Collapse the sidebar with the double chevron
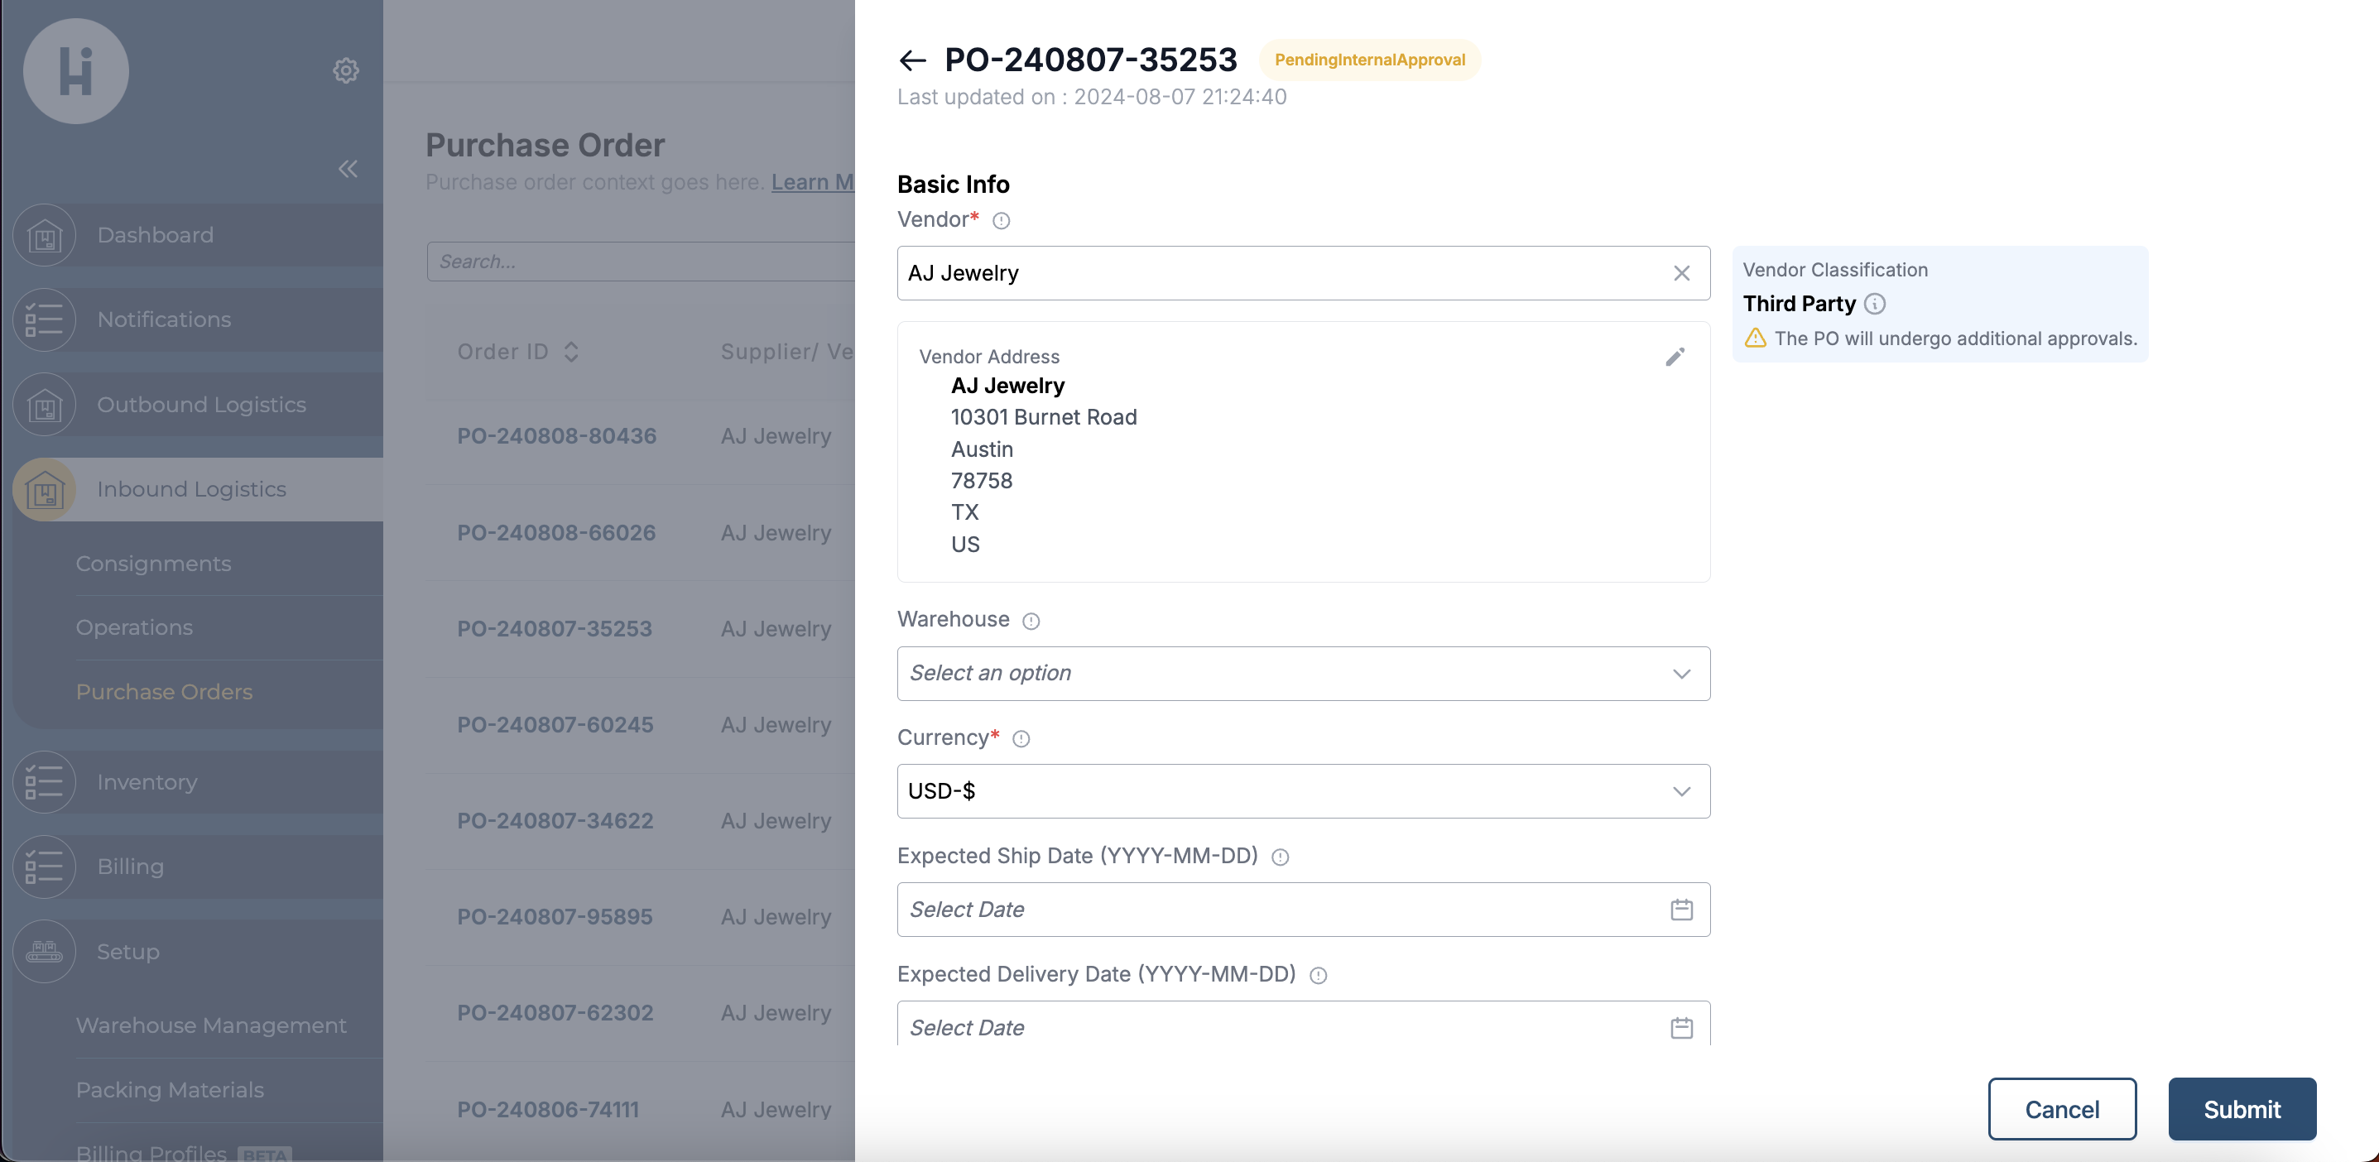2379x1162 pixels. (347, 169)
